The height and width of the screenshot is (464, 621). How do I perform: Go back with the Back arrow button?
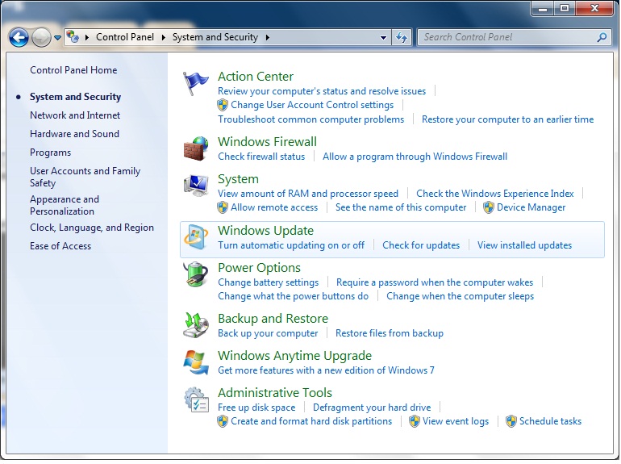pyautogui.click(x=19, y=38)
